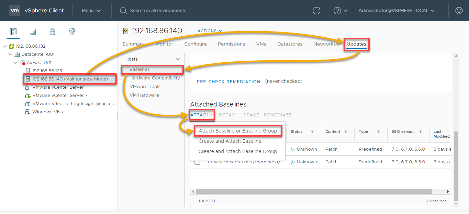The width and height of the screenshot is (469, 214).
Task: Click VM icon beside VMware-vRealize-Log-Insight
Action: pos(28,104)
